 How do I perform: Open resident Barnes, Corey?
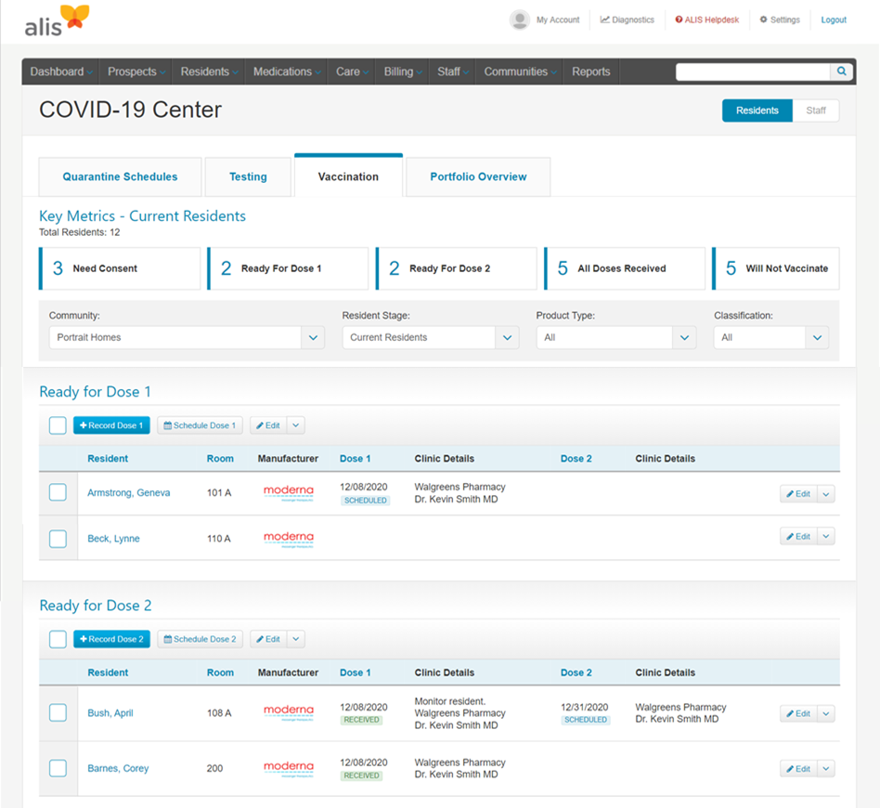coord(118,768)
